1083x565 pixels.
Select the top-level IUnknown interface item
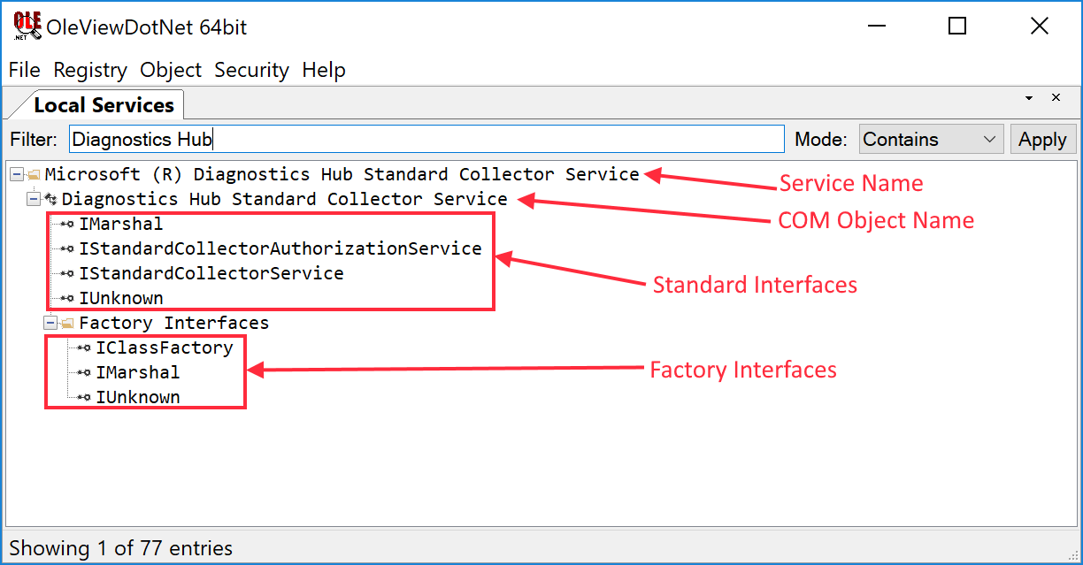point(120,299)
